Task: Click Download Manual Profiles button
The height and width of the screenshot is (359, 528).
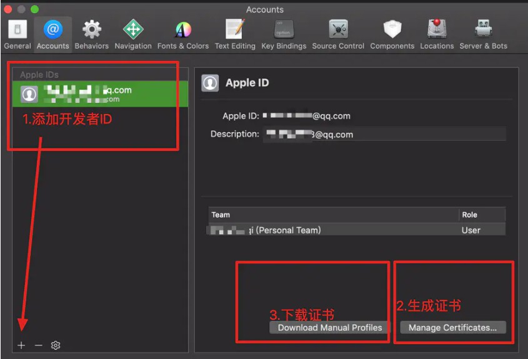Action: [330, 327]
